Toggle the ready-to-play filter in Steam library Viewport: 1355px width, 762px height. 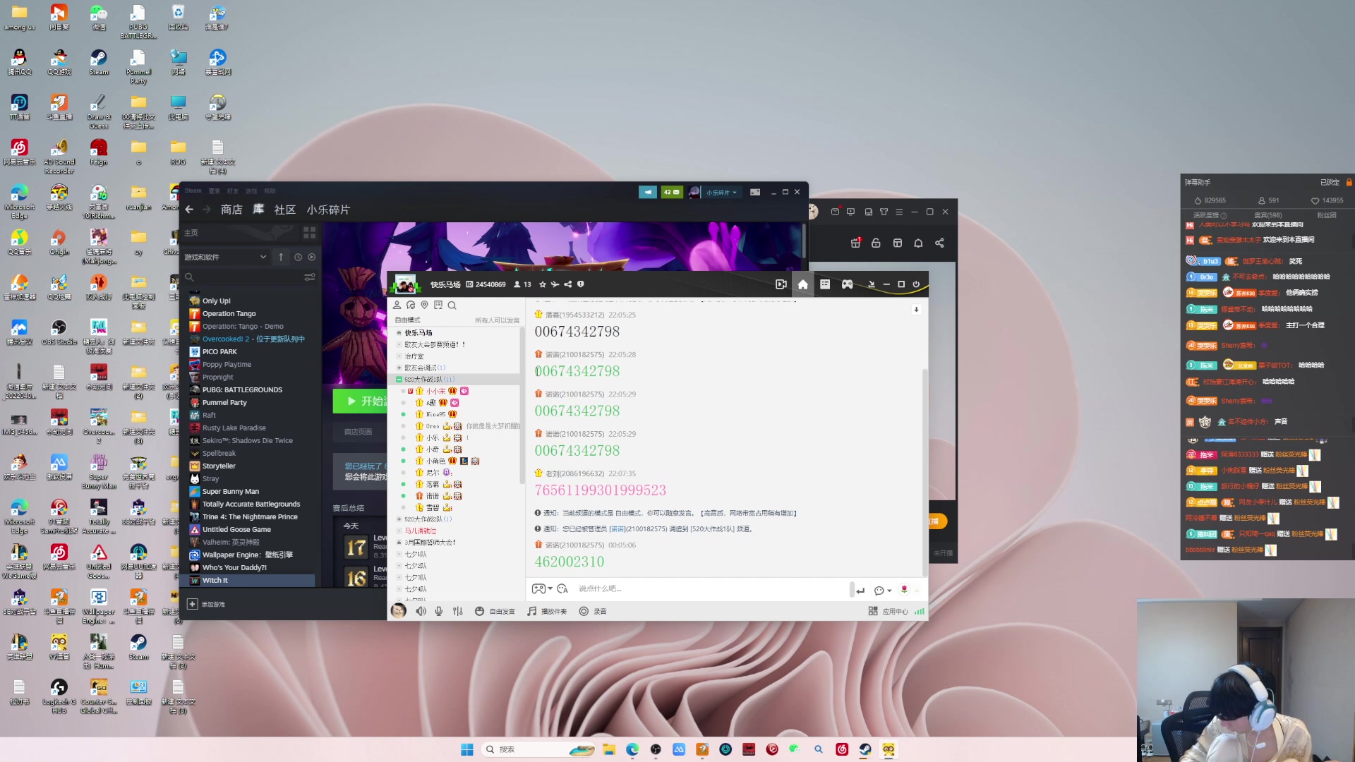[x=312, y=257]
